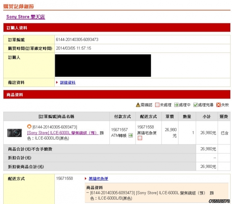The width and height of the screenshot is (232, 204).
Task: Click the 購買時間(訂單確定時間) row label
Action: click(30, 48)
